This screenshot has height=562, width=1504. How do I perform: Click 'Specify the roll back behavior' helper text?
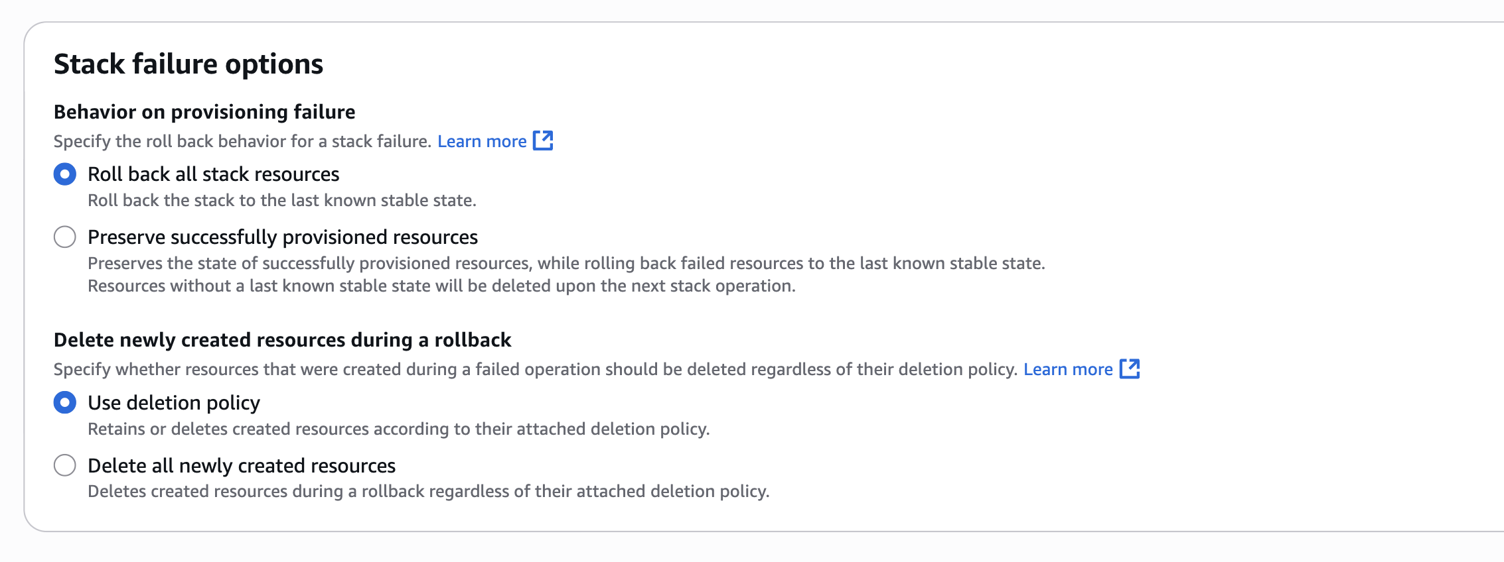point(242,141)
